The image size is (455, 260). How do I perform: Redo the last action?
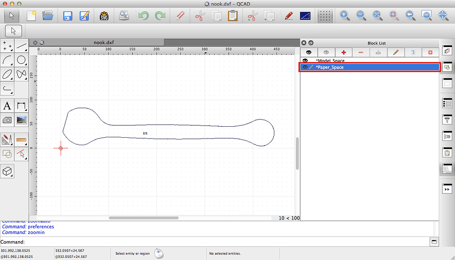160,16
